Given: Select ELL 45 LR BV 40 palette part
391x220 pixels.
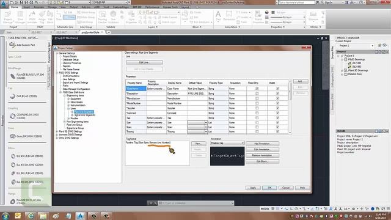Looking at the screenshot, I should (27, 156).
